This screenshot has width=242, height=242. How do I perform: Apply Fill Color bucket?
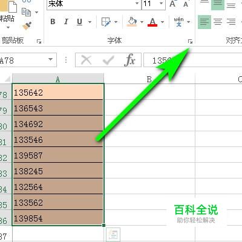(132, 22)
